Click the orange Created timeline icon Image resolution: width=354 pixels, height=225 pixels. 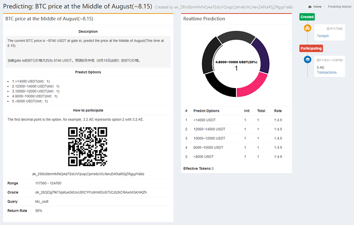(307, 28)
